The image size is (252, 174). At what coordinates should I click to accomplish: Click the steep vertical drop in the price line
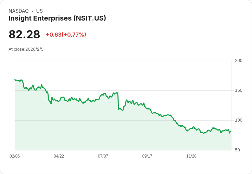pos(118,101)
